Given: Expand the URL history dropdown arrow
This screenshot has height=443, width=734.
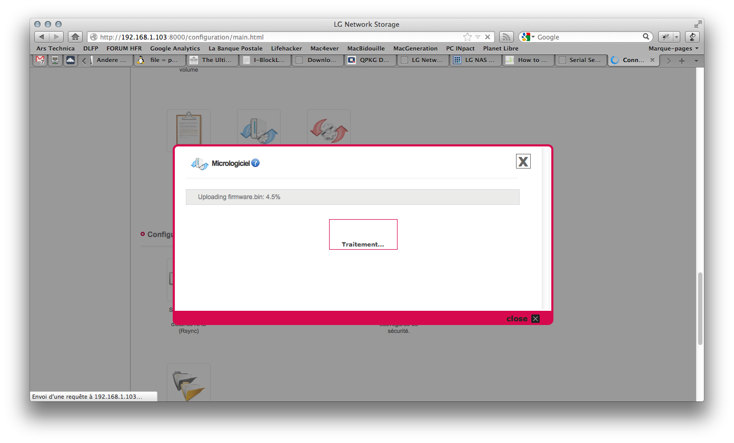Looking at the screenshot, I should pos(478,37).
